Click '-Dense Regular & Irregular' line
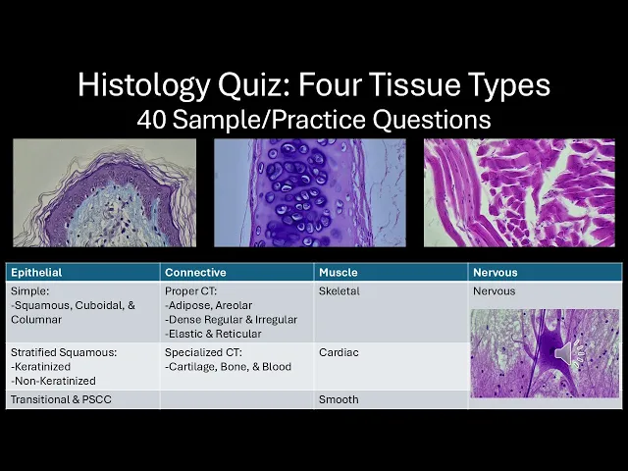 tap(231, 320)
